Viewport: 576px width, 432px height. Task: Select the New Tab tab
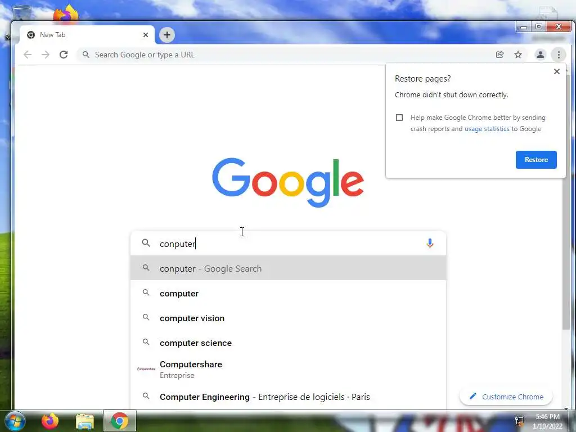[87, 35]
